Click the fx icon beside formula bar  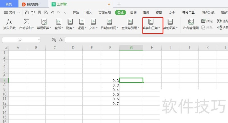61,40
